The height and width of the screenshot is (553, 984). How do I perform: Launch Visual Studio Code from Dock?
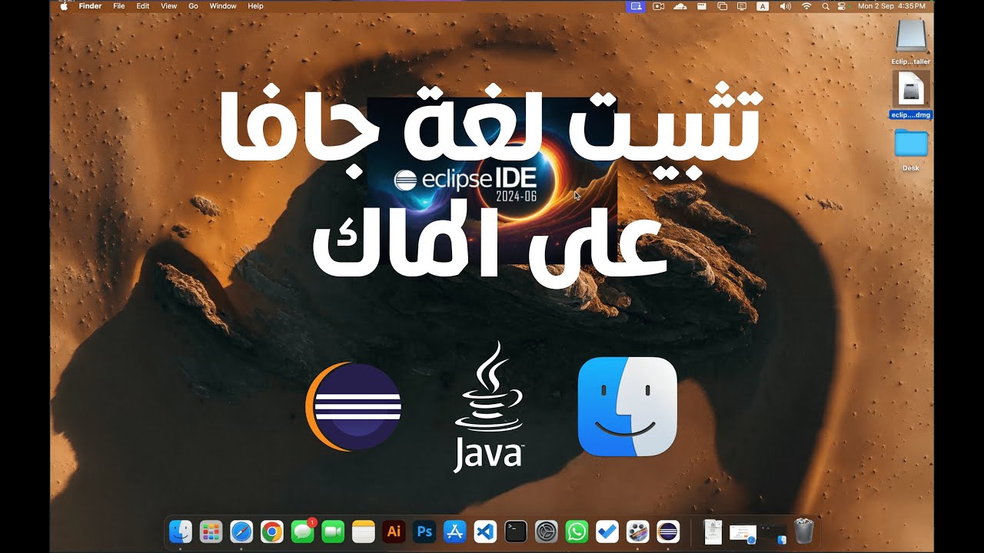485,531
